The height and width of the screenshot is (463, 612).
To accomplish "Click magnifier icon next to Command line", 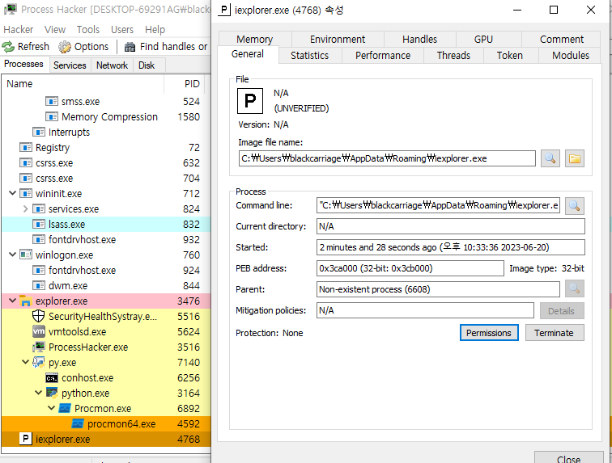I will click(x=574, y=205).
